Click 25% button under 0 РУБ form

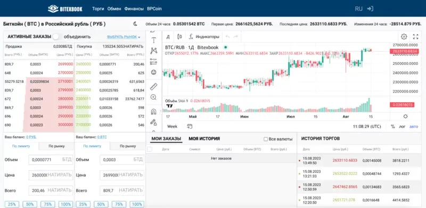[12, 204]
